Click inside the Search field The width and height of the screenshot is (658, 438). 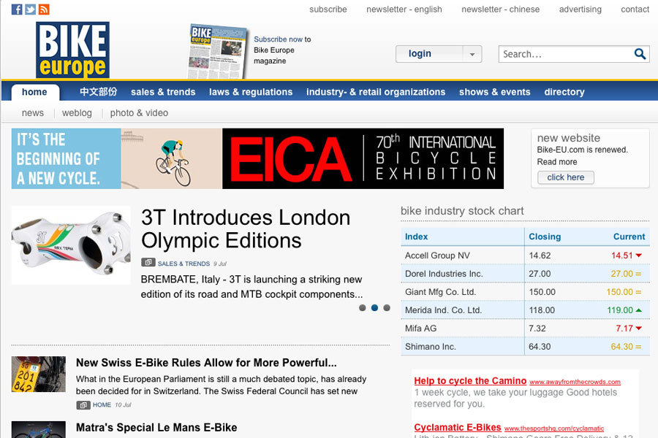[x=563, y=53]
